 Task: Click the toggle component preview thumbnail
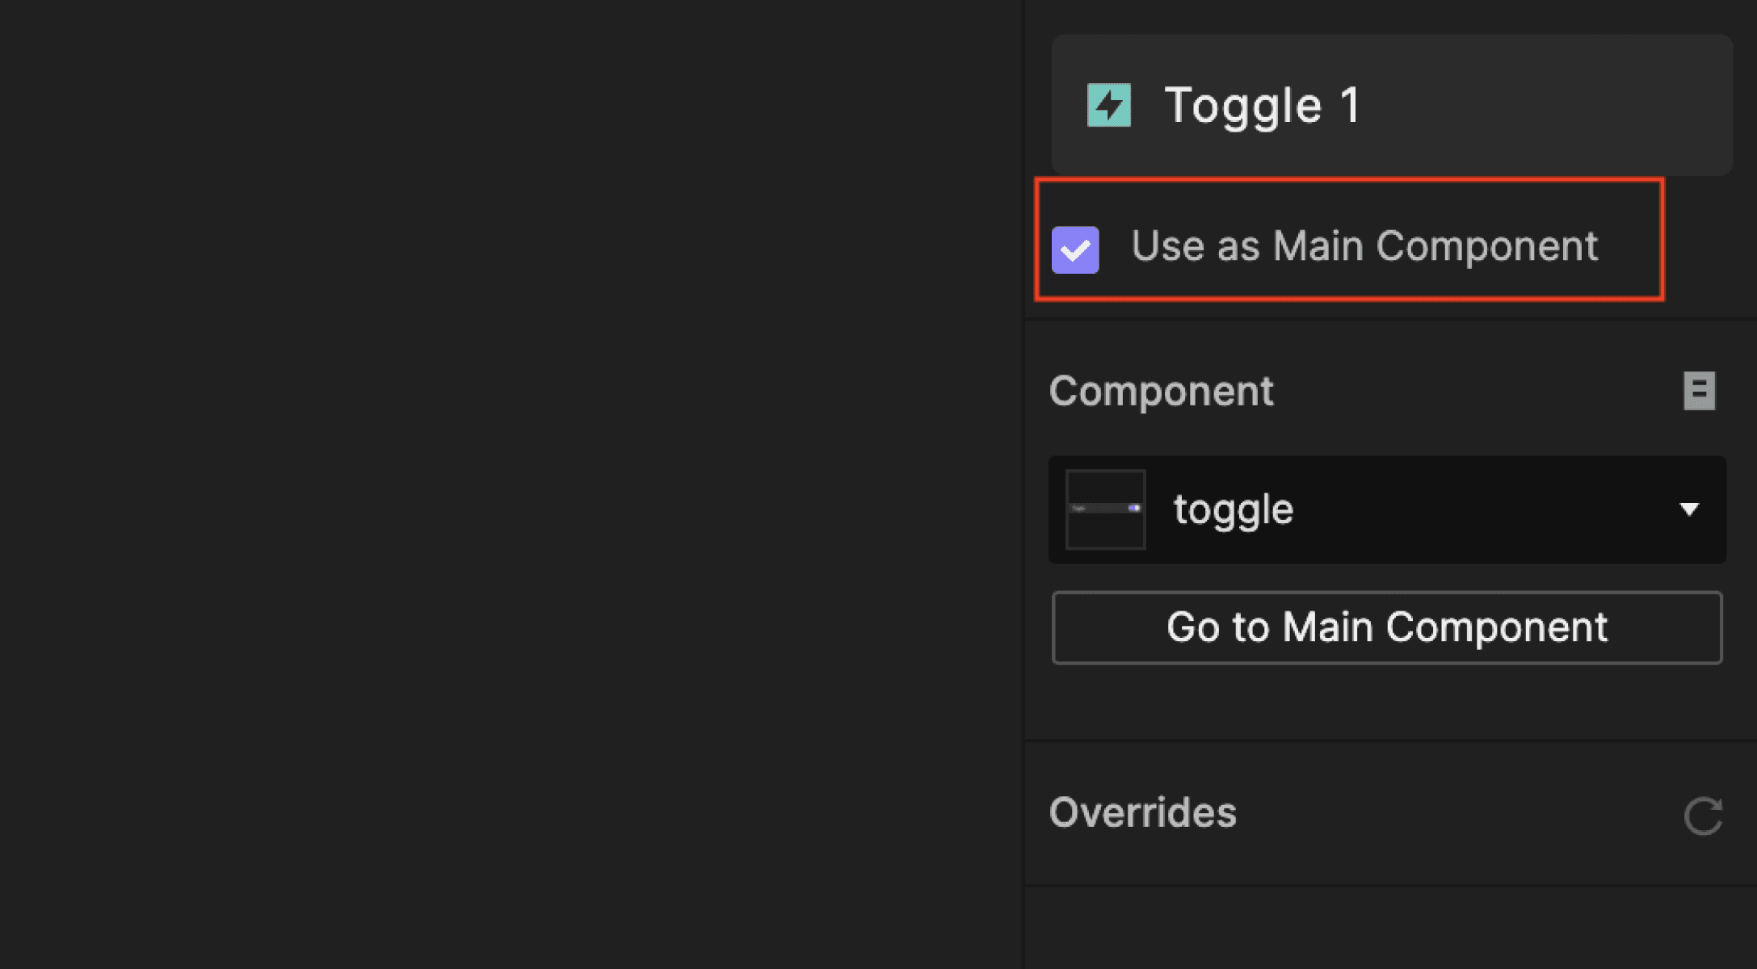click(1105, 509)
